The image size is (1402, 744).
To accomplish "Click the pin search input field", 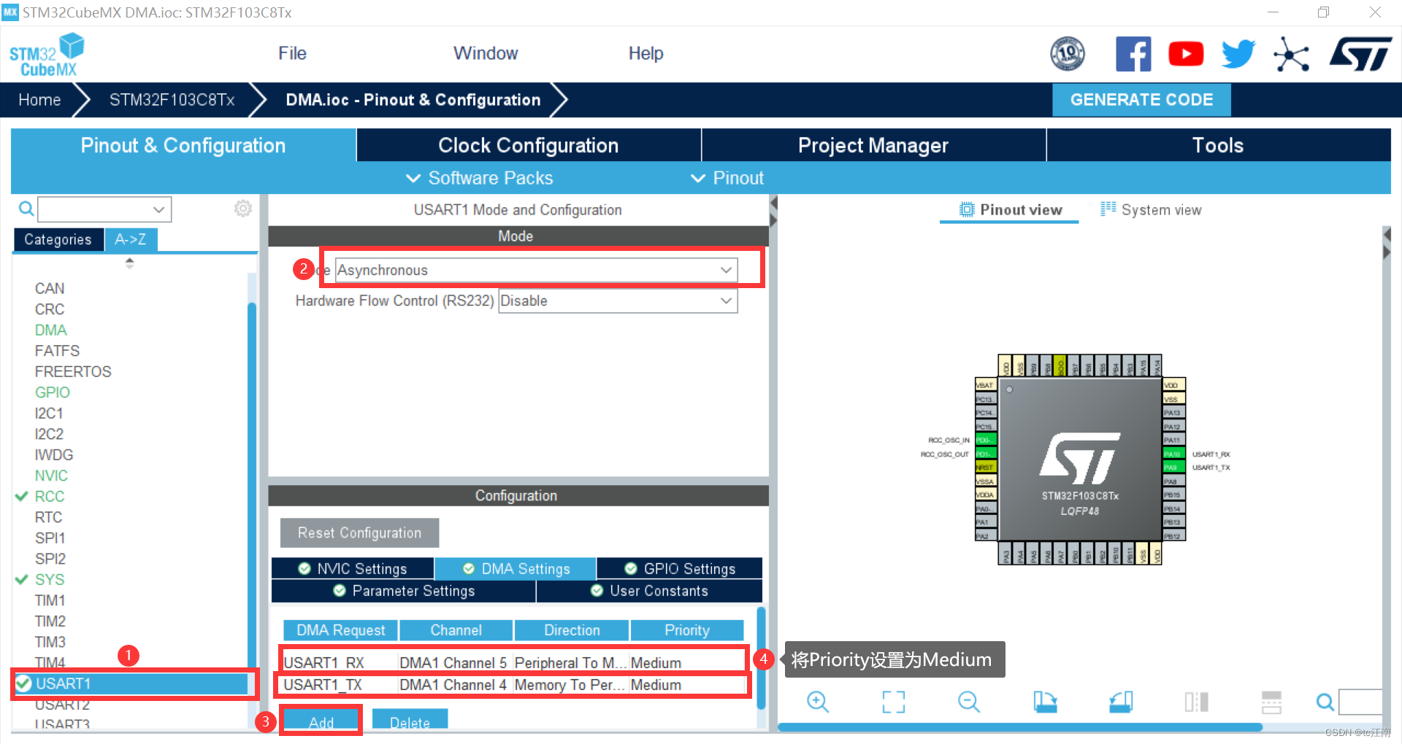I will 1360,702.
